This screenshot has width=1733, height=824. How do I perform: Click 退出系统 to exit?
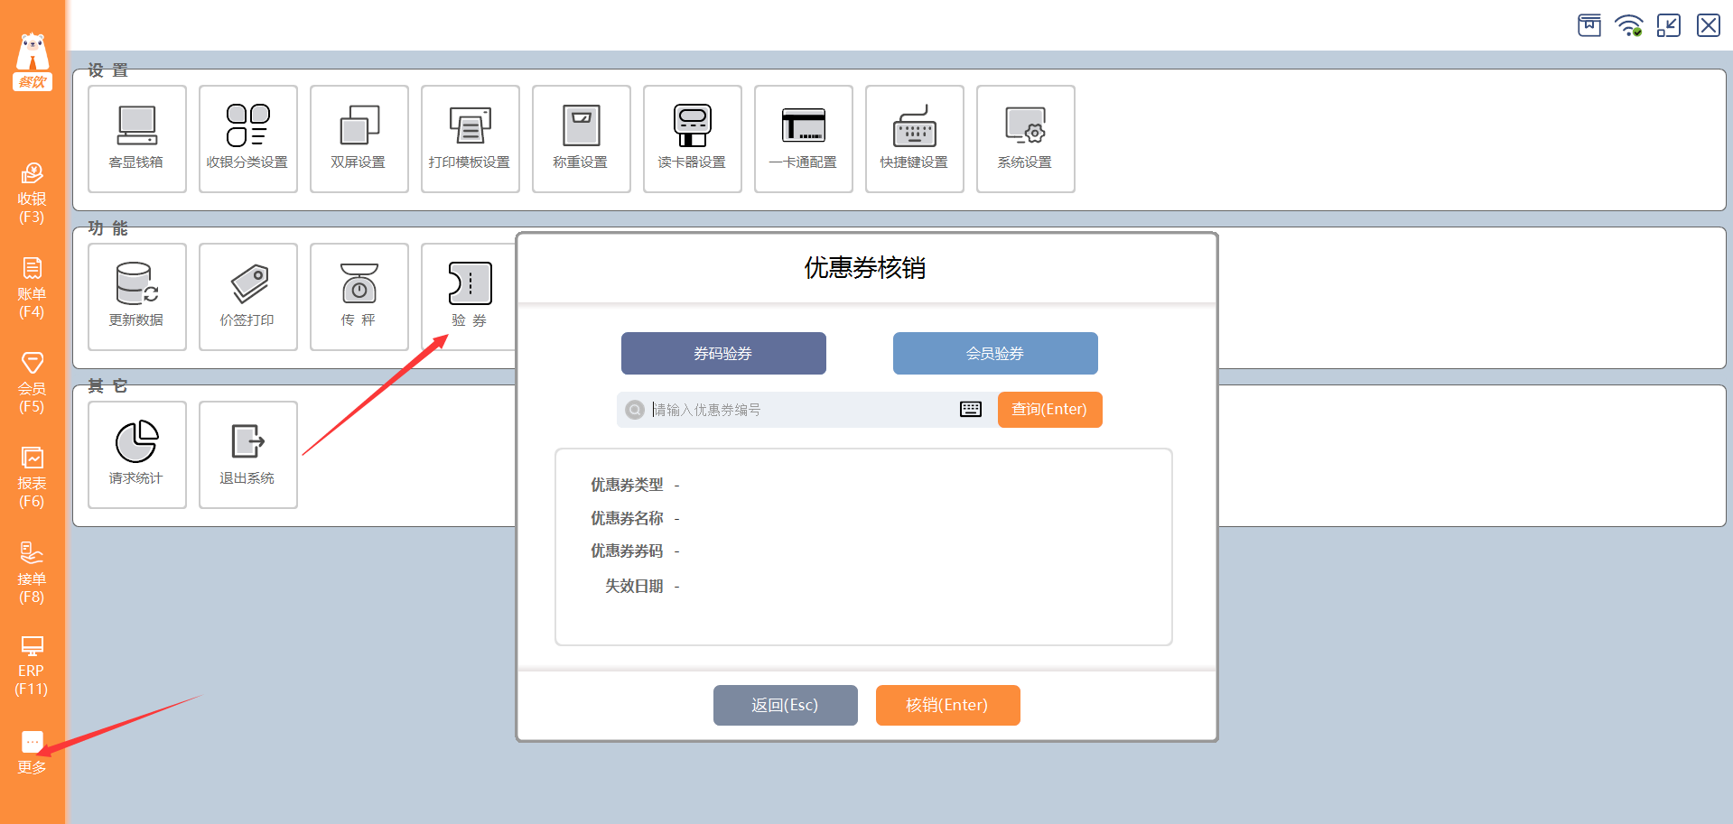pyautogui.click(x=248, y=455)
